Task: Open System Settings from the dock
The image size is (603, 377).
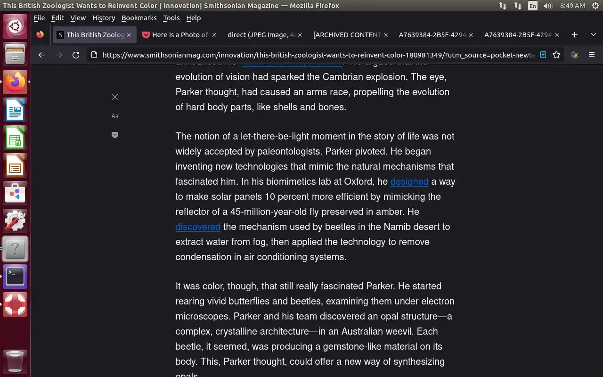Action: [x=15, y=221]
